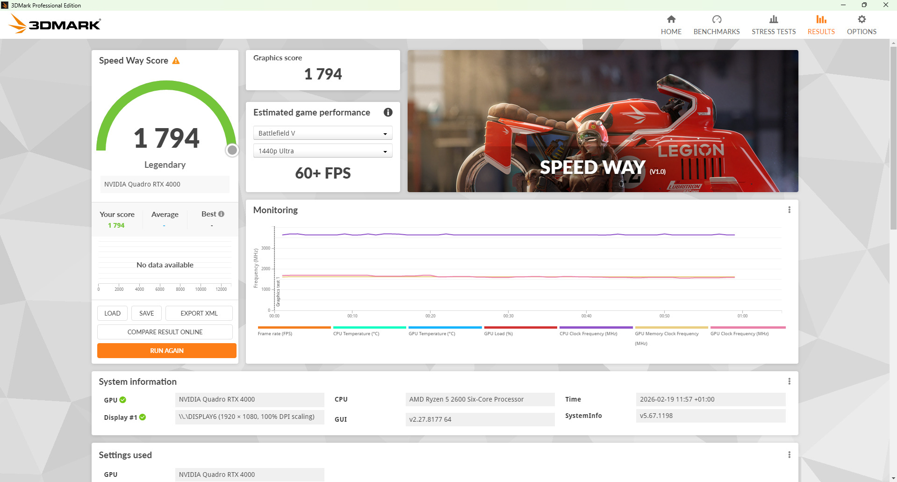Image resolution: width=897 pixels, height=482 pixels.
Task: Toggle the Frame rate (FPS) legend series
Action: point(294,331)
